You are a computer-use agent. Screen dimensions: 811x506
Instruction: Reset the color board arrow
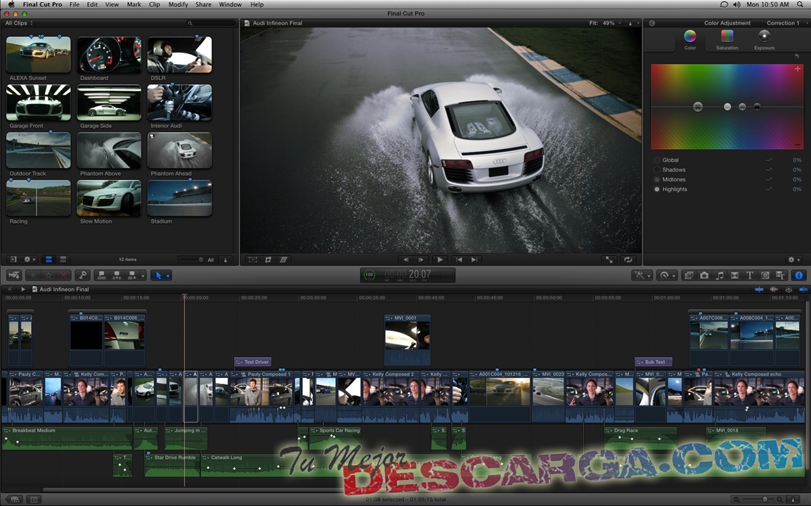click(x=796, y=56)
